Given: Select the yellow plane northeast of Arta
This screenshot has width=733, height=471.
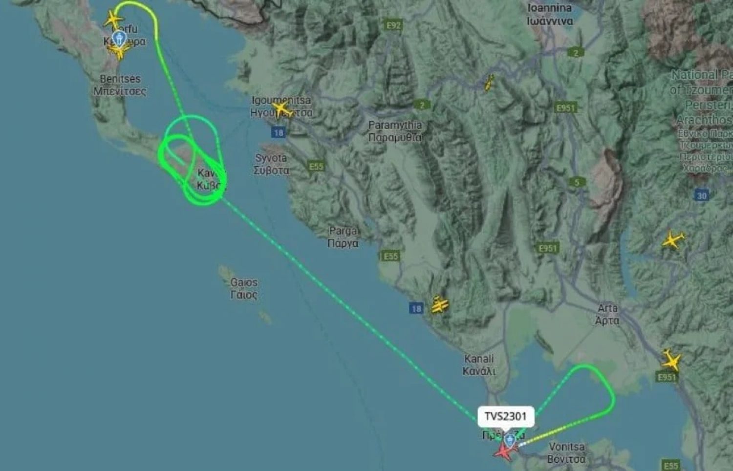Looking at the screenshot, I should click(672, 240).
